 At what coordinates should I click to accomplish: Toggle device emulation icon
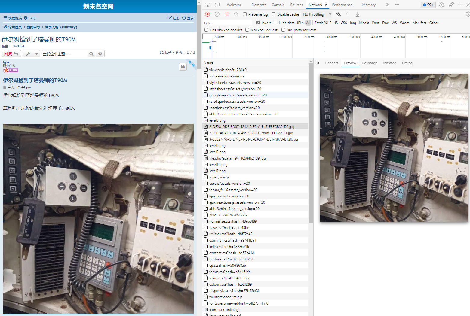217,5
